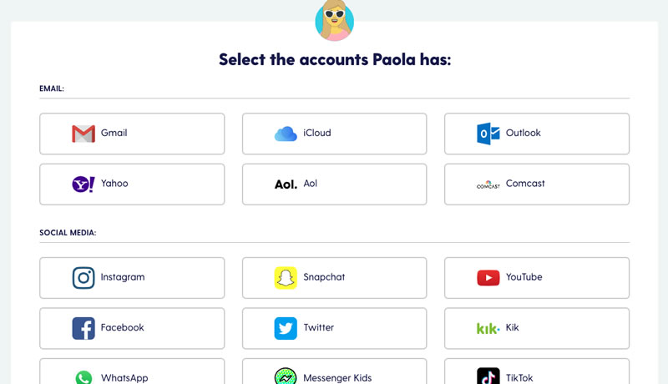
Task: Toggle the Comcast account card
Action: click(x=537, y=184)
